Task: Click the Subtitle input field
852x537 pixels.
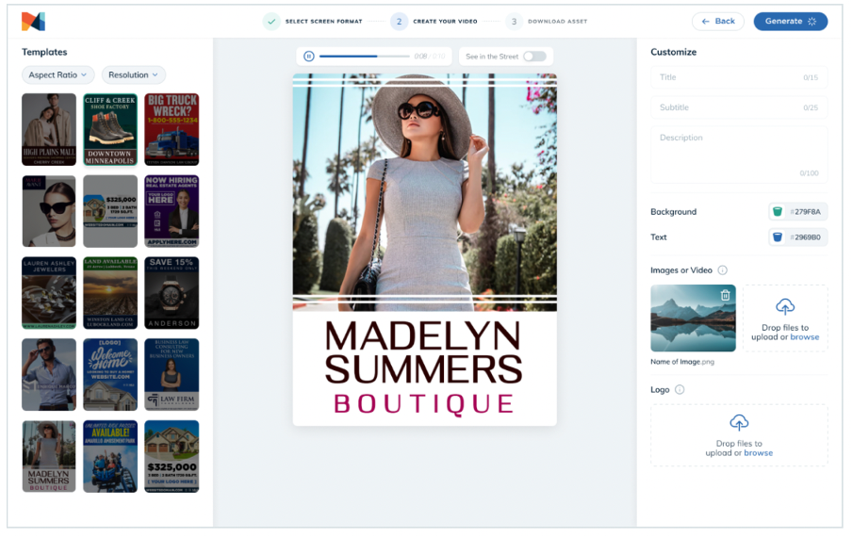Action: click(739, 107)
